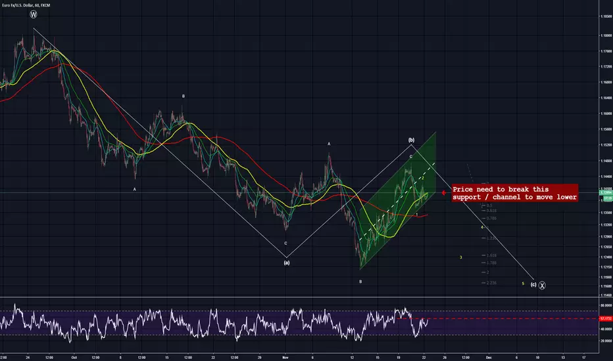Select the 0.618 Fibonacci level label
The width and height of the screenshot is (613, 361).
click(x=491, y=211)
